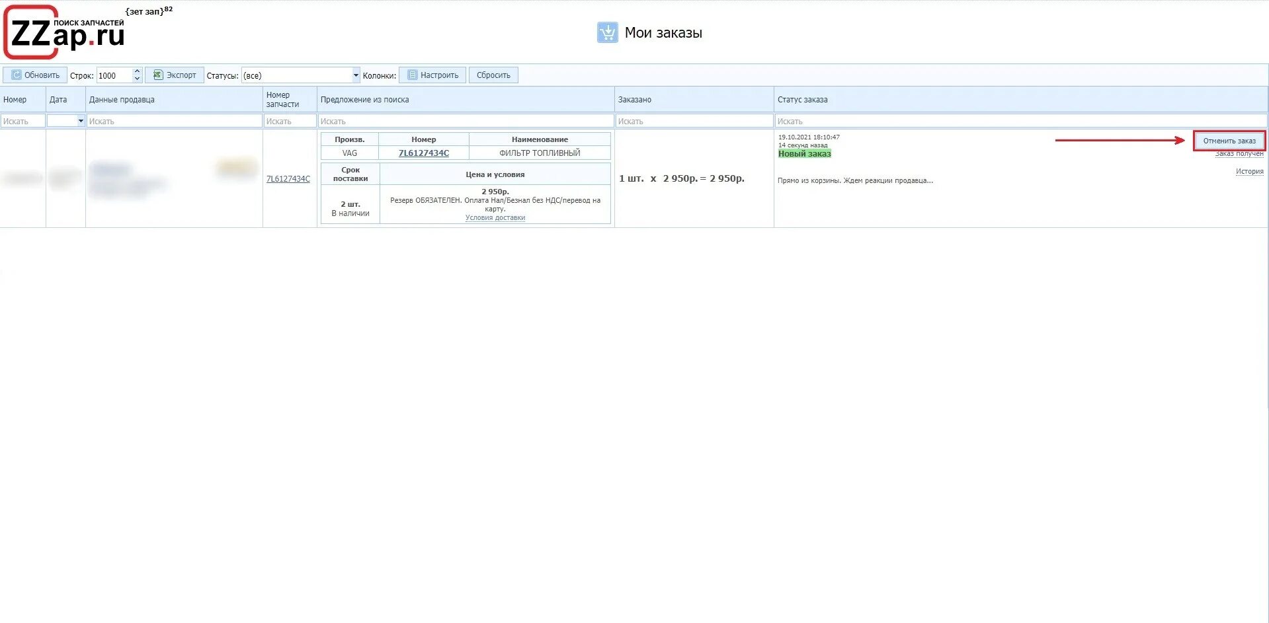Viewport: 1269px width, 623px height.
Task: Click the 2 950р. price text in offer
Action: pyautogui.click(x=495, y=192)
